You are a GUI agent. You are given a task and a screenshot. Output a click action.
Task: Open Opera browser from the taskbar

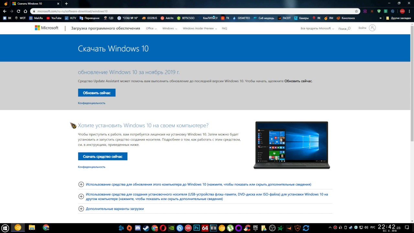(x=163, y=228)
